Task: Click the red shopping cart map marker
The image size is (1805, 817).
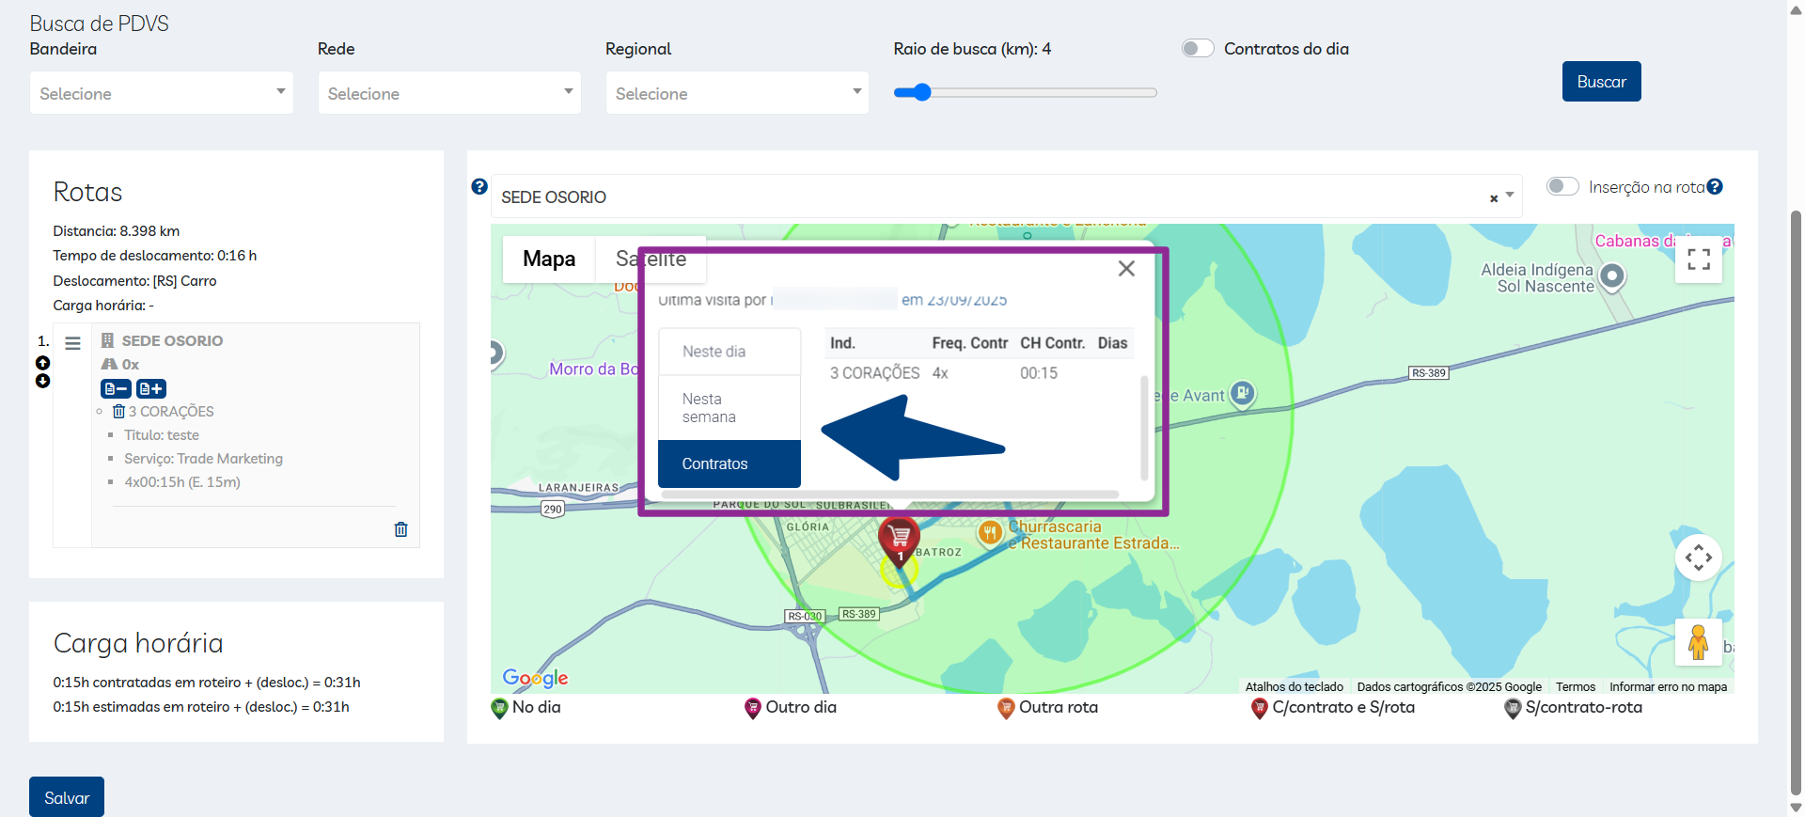Action: tap(899, 540)
